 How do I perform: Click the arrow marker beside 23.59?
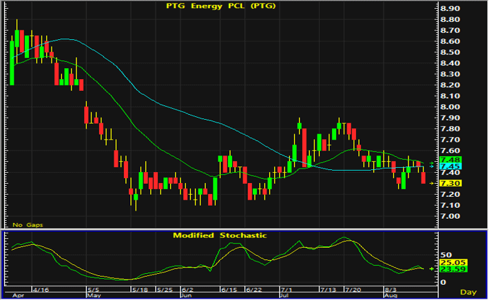pyautogui.click(x=432, y=268)
